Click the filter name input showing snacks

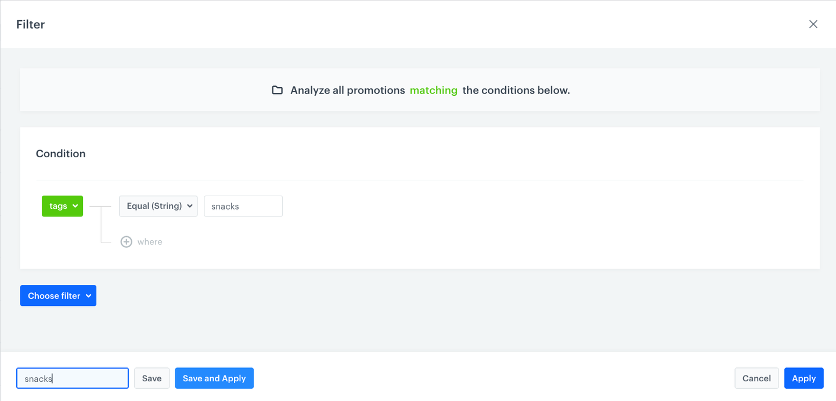[72, 378]
